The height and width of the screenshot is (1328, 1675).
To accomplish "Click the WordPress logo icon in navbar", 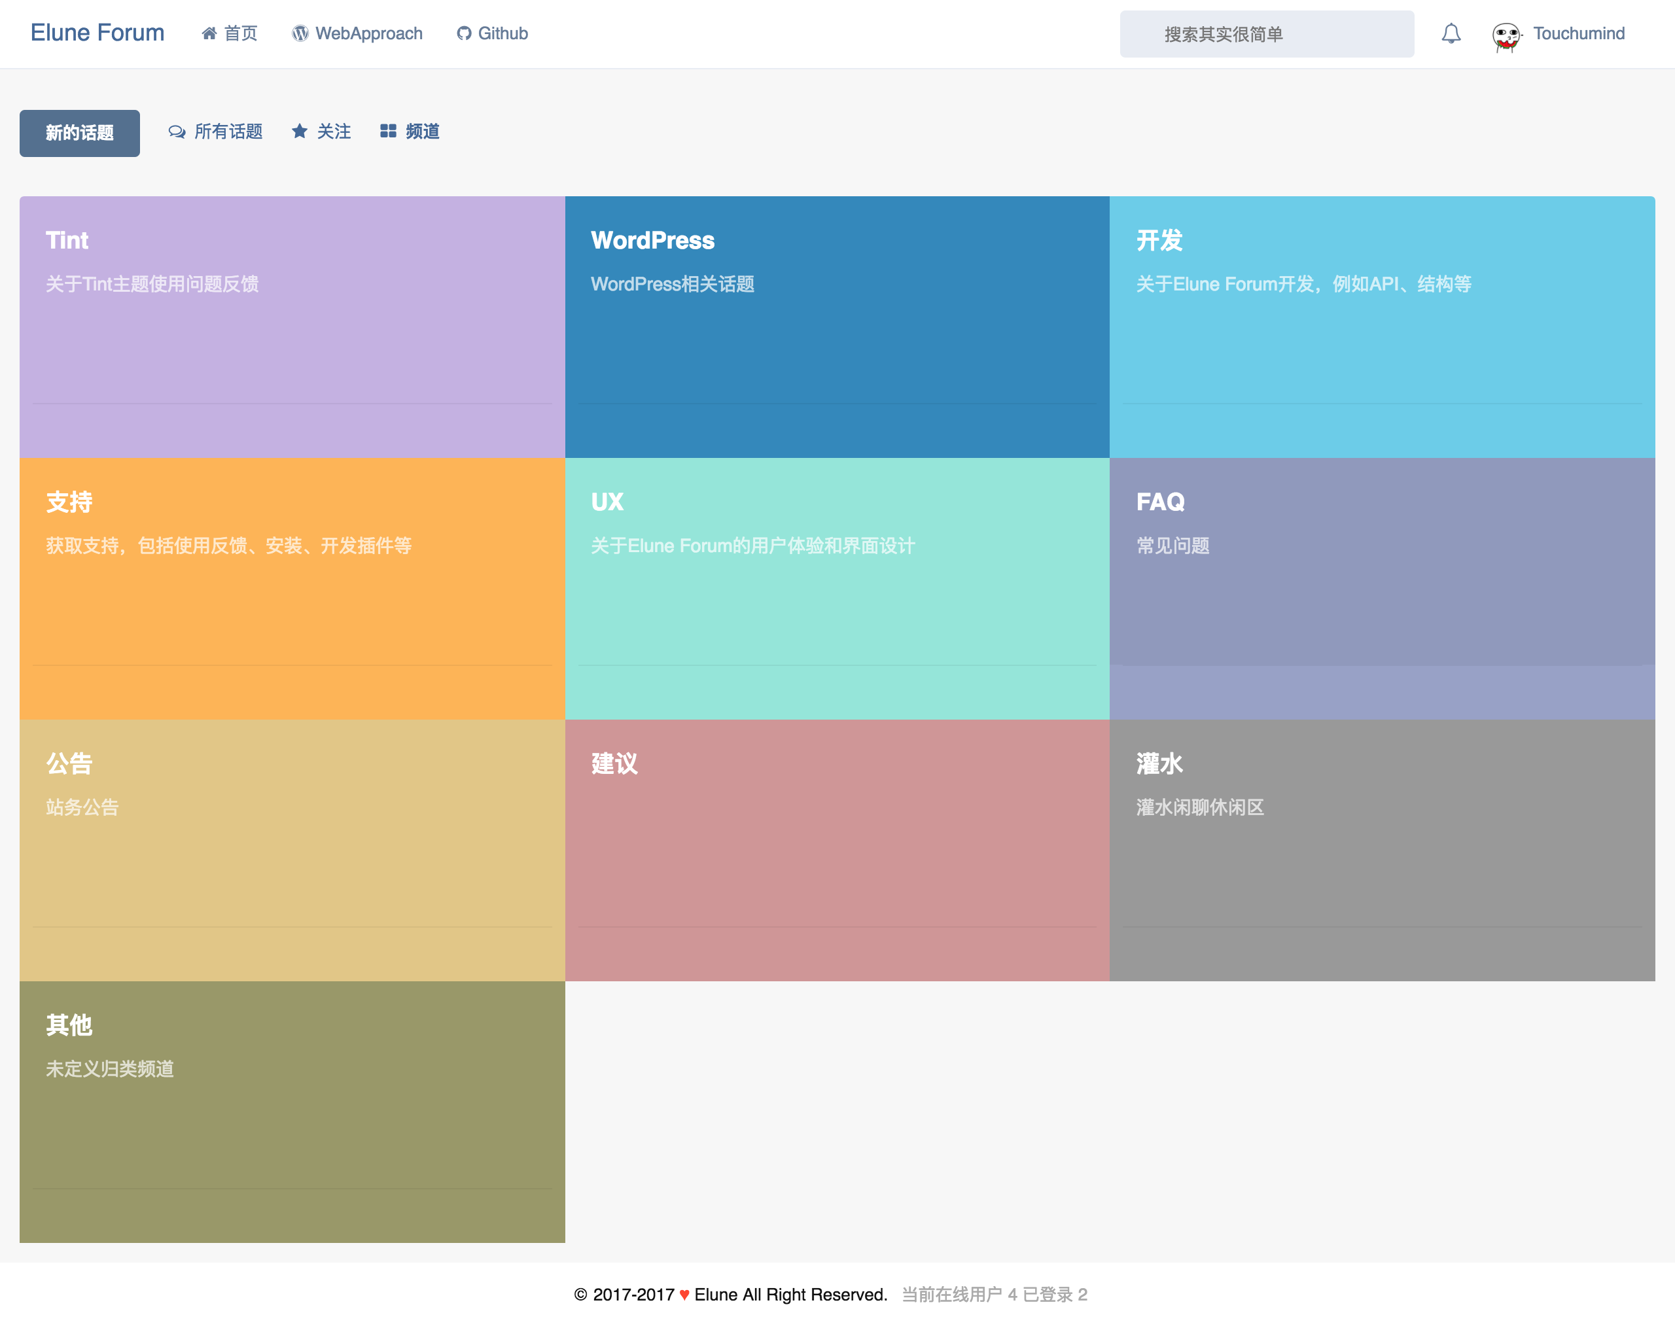I will coord(300,33).
